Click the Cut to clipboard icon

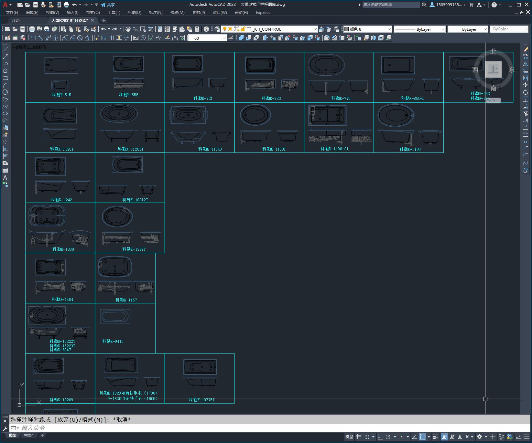(64, 29)
